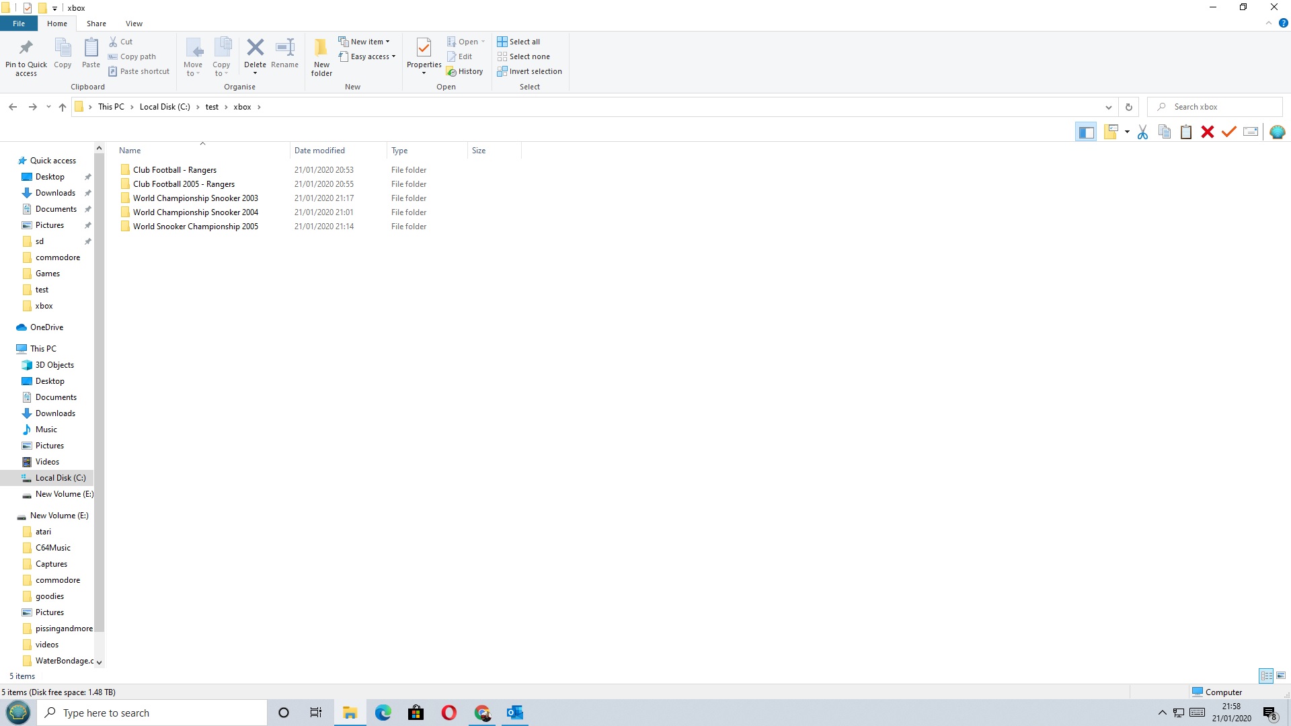Click the Copy ribbon icon
Screen dimensions: 1291x726
(63, 48)
